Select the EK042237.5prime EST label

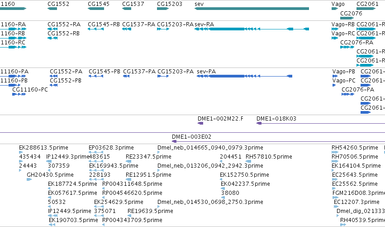[245, 184]
